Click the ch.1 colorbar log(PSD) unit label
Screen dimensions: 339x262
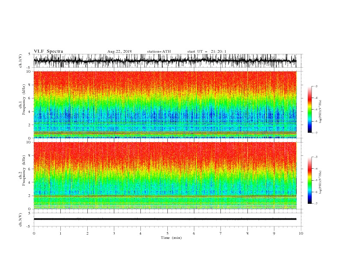pos(320,112)
